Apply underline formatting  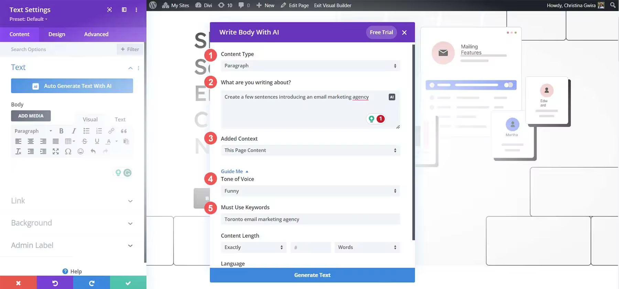click(x=97, y=141)
